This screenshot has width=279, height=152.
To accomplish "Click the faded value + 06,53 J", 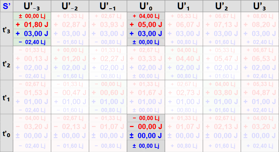I will click(260, 59).
